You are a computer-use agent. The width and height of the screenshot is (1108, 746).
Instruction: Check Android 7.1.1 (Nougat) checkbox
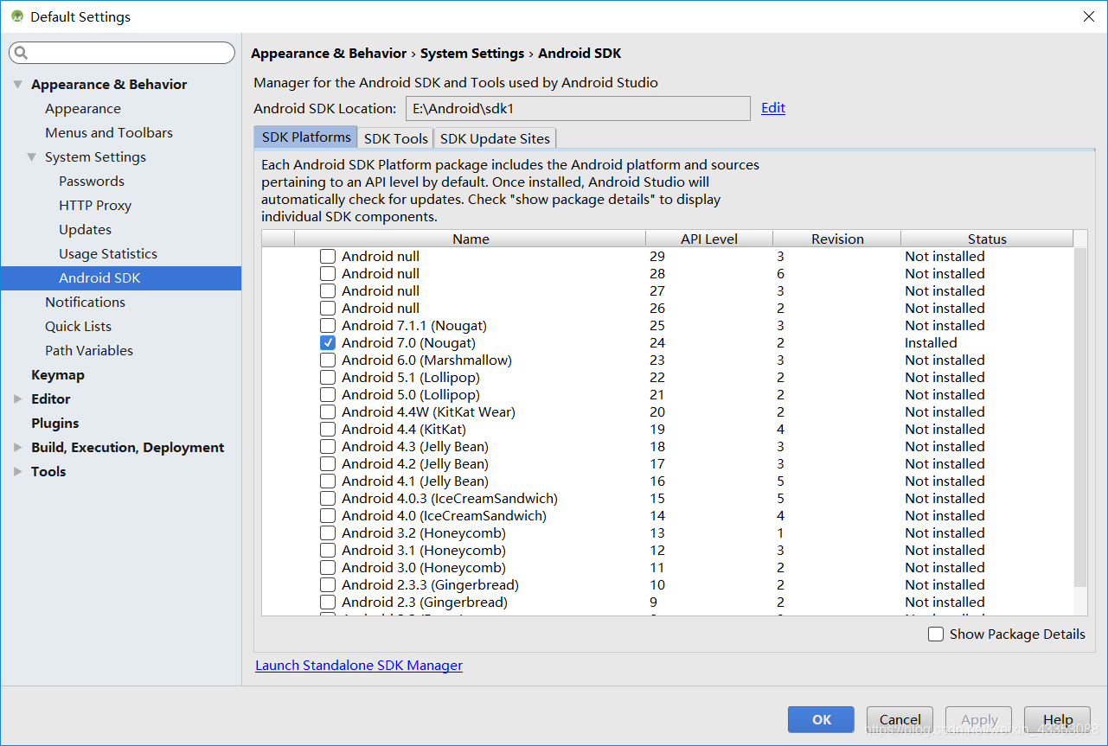328,325
